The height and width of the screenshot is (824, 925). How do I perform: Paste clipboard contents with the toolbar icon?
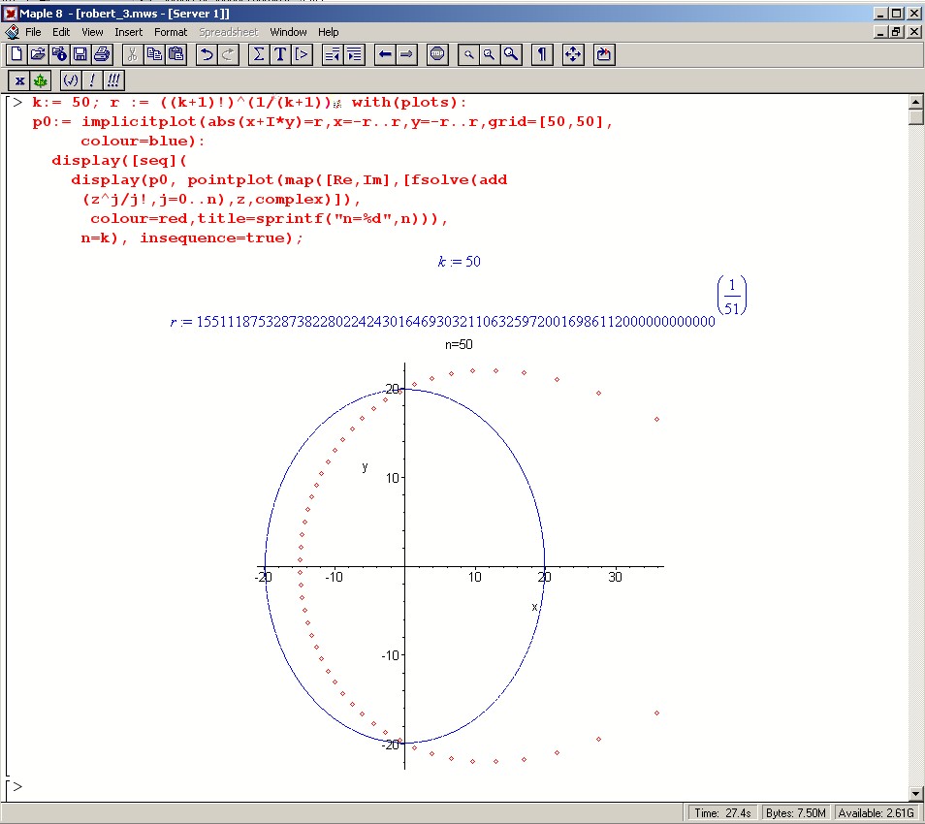pyautogui.click(x=175, y=55)
